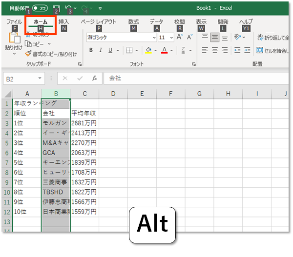The image size is (293, 257).
Task: Expand the Name Box dropdown
Action: pyautogui.click(x=40, y=79)
